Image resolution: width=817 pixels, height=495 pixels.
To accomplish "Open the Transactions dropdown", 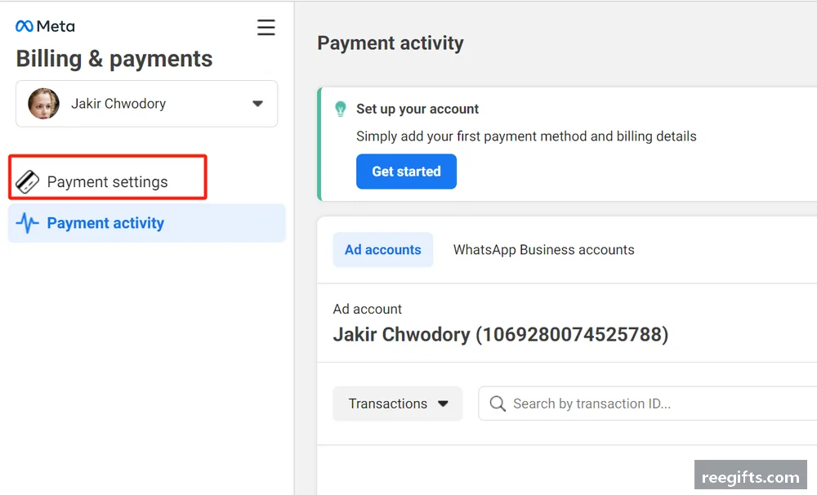I will coord(398,404).
